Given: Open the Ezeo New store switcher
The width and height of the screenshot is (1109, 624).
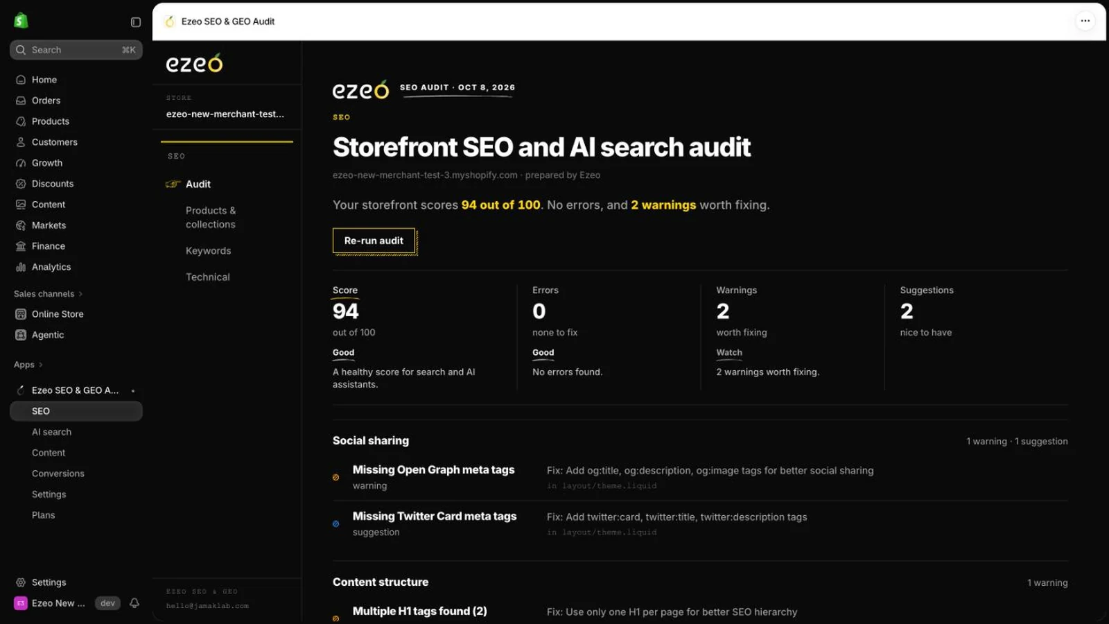Looking at the screenshot, I should pos(50,603).
